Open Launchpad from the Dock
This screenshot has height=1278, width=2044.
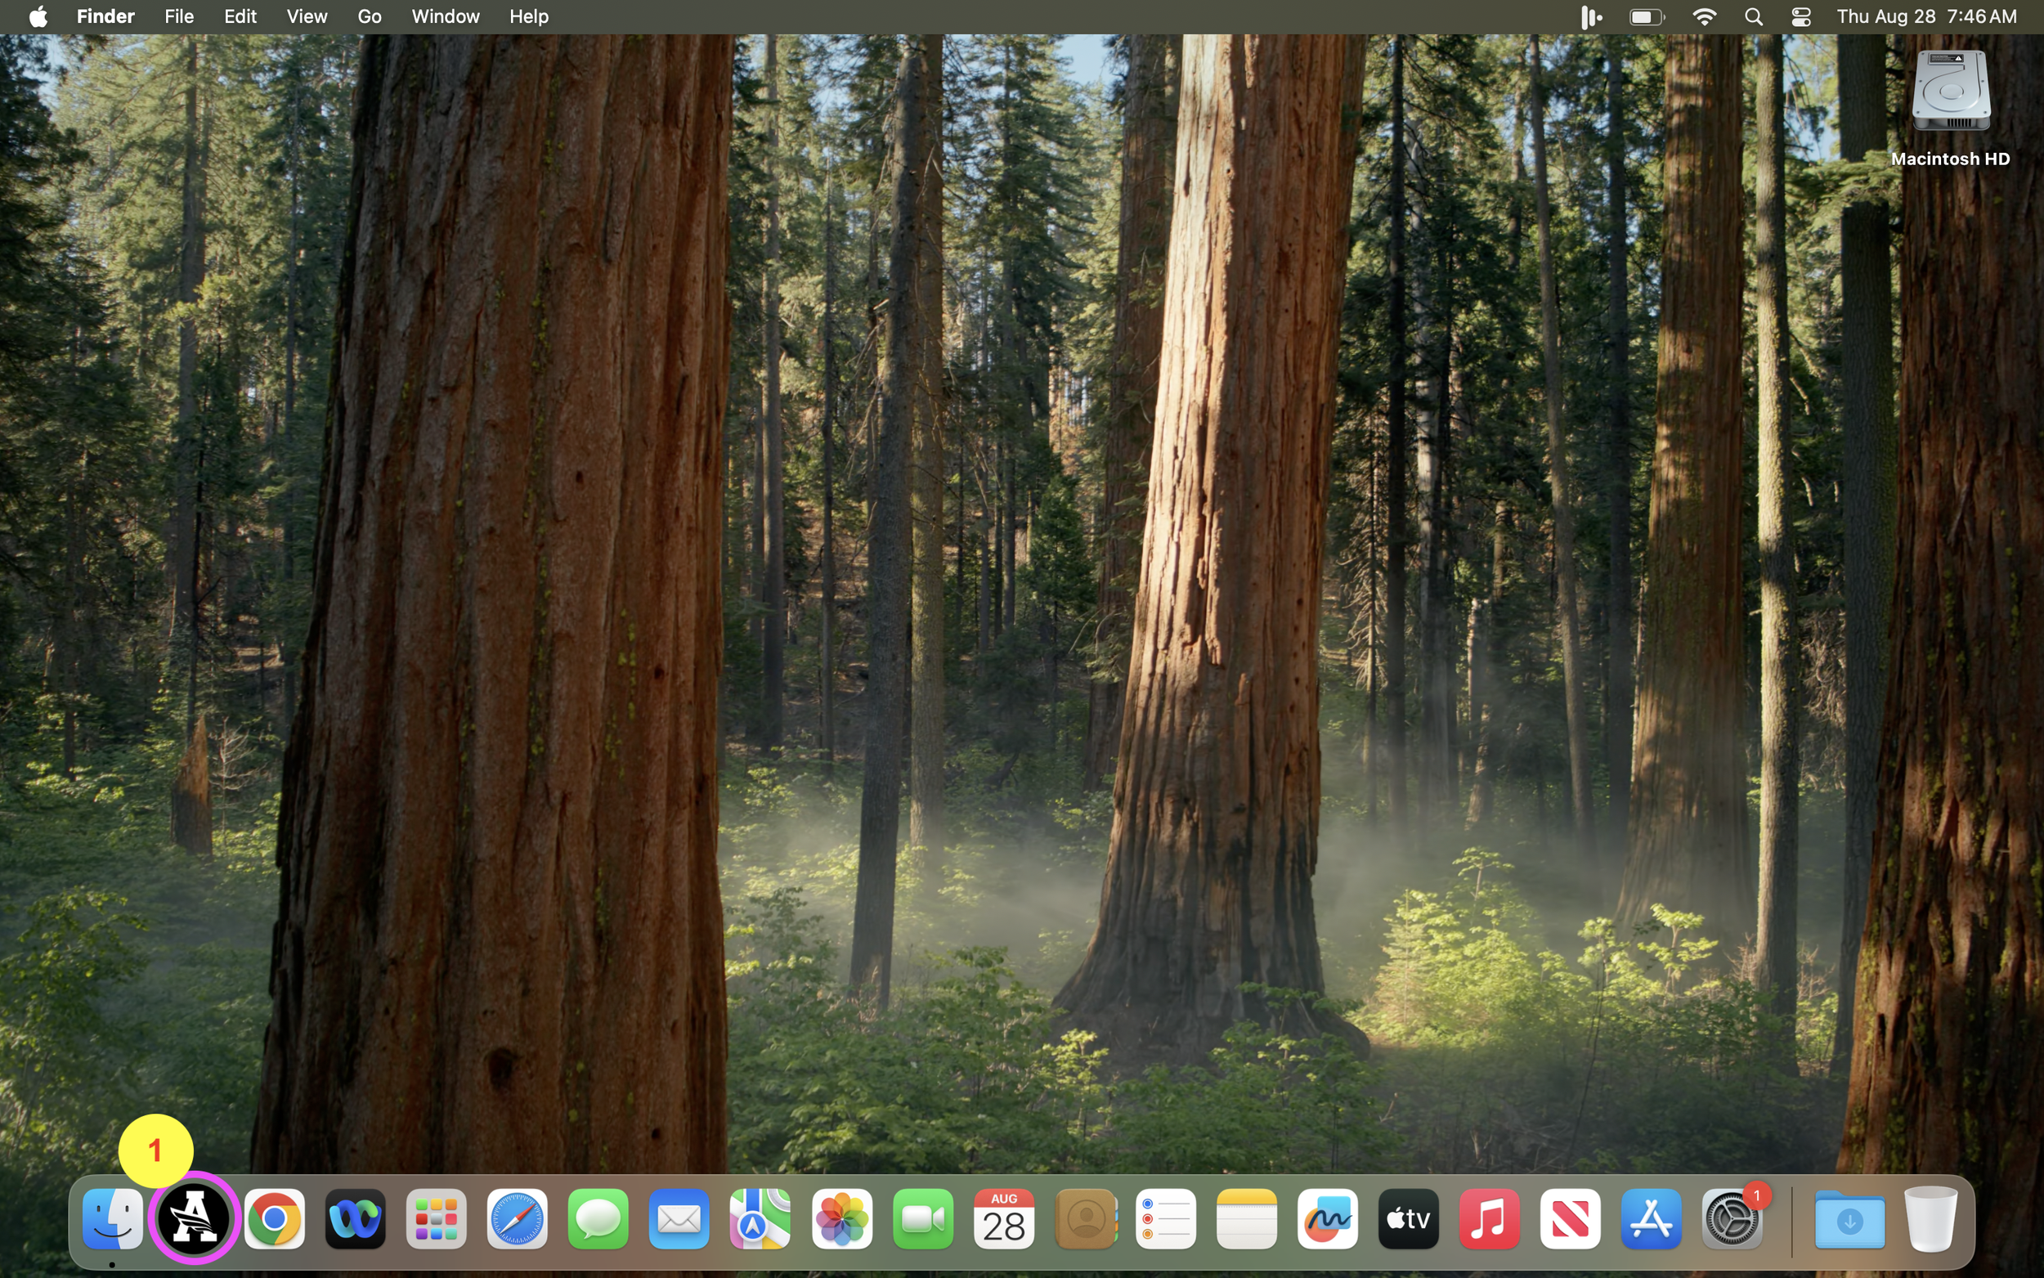(x=436, y=1219)
